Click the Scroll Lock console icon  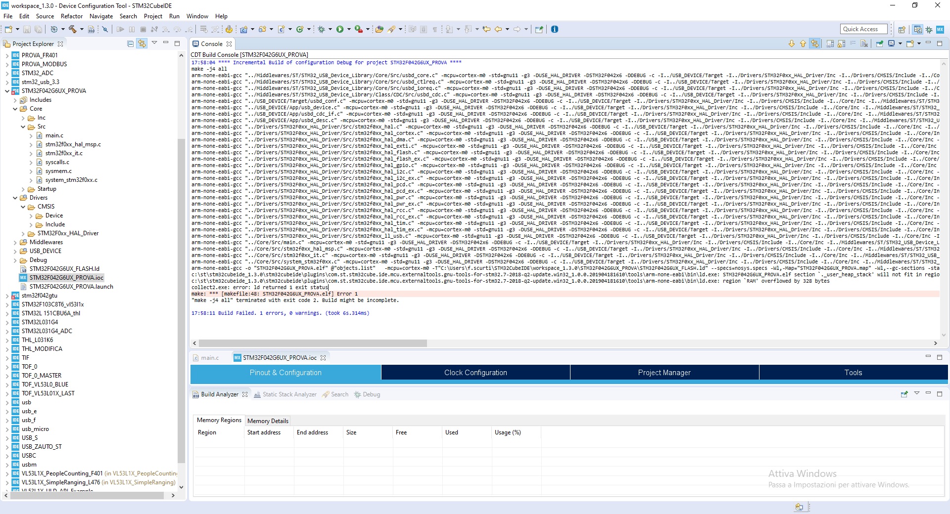pyautogui.click(x=841, y=43)
